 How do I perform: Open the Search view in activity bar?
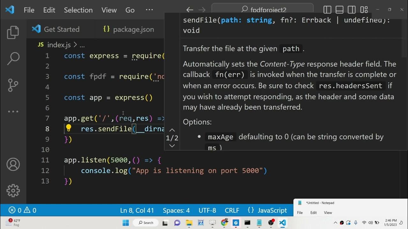[x=13, y=58]
